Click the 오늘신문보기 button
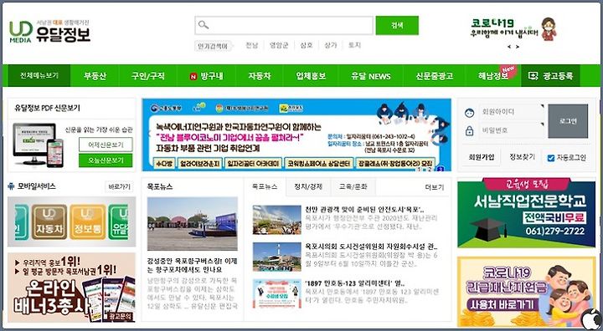The height and width of the screenshot is (331, 603). point(106,160)
